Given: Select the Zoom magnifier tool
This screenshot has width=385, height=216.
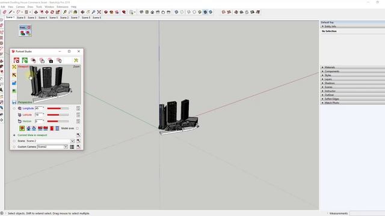Looking at the screenshot, I should coord(94,12).
